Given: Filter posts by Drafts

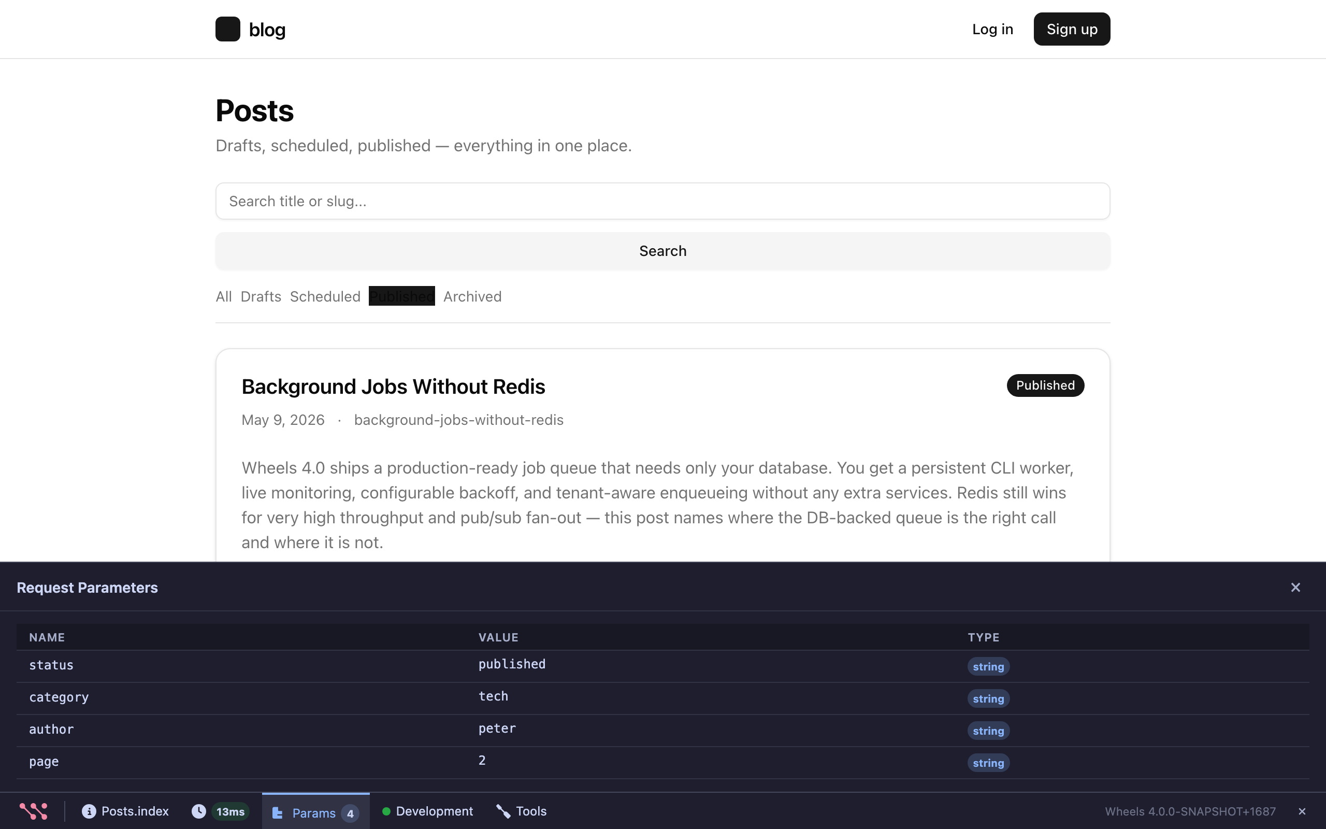Looking at the screenshot, I should pyautogui.click(x=261, y=296).
